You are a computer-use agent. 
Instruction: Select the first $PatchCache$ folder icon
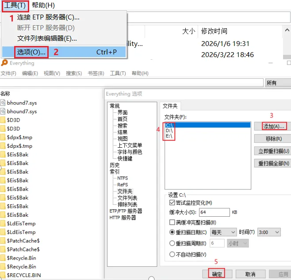point(3,241)
